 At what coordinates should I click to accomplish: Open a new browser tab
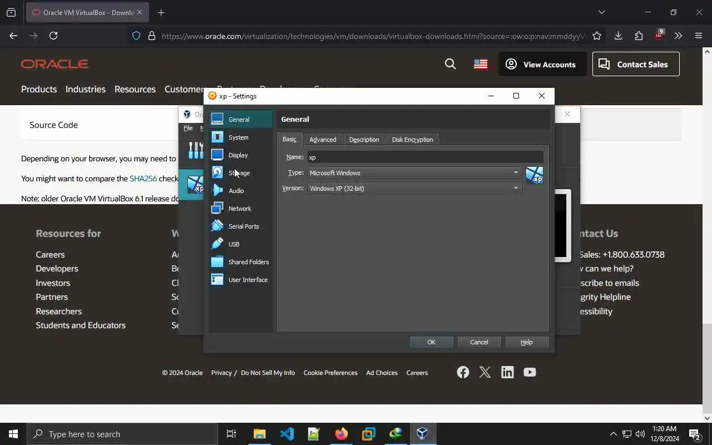tap(161, 12)
